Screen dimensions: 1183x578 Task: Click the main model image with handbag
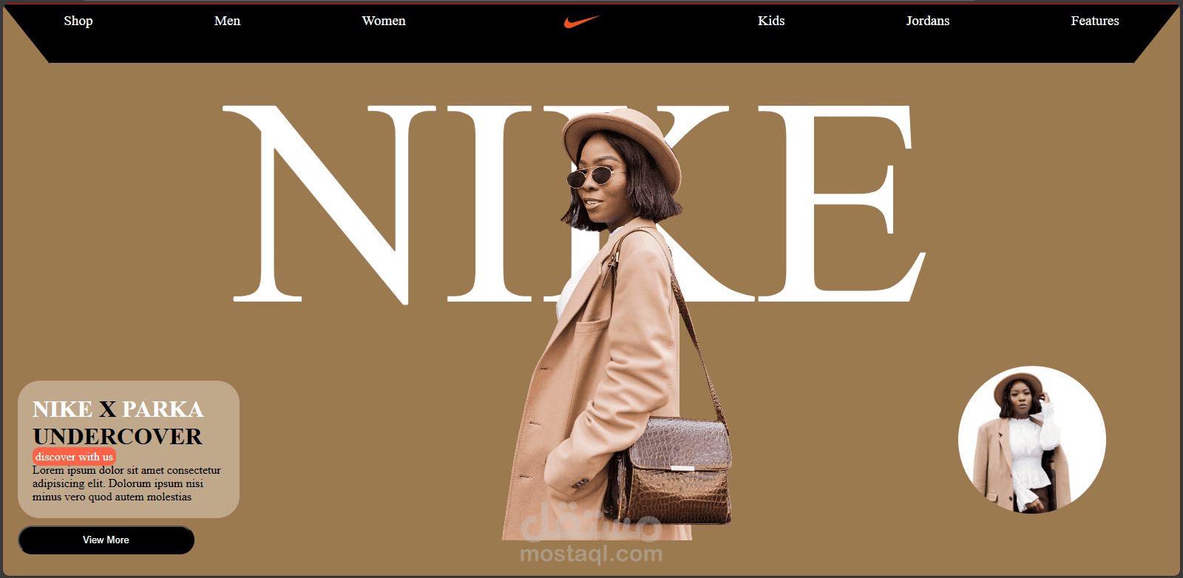(x=617, y=325)
